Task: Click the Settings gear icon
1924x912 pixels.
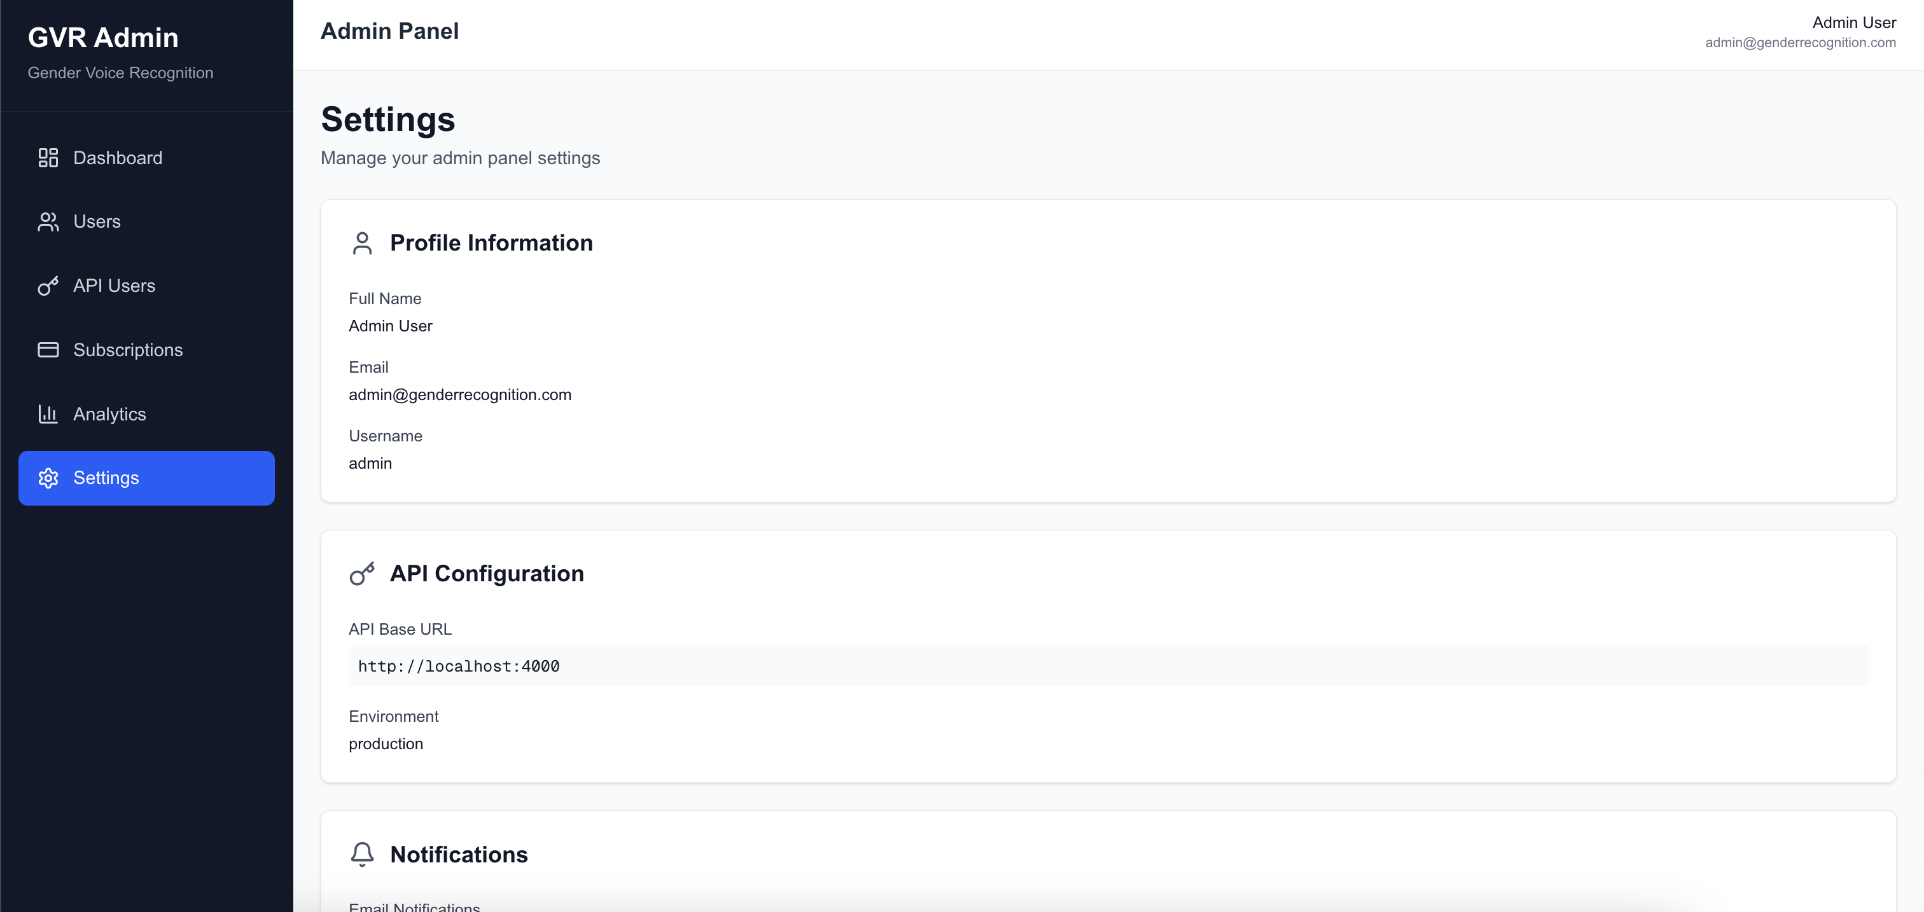Action: coord(48,478)
